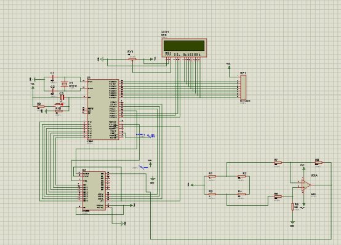Click capacitor C1 near the crystal
The image size is (341, 245).
point(53,77)
